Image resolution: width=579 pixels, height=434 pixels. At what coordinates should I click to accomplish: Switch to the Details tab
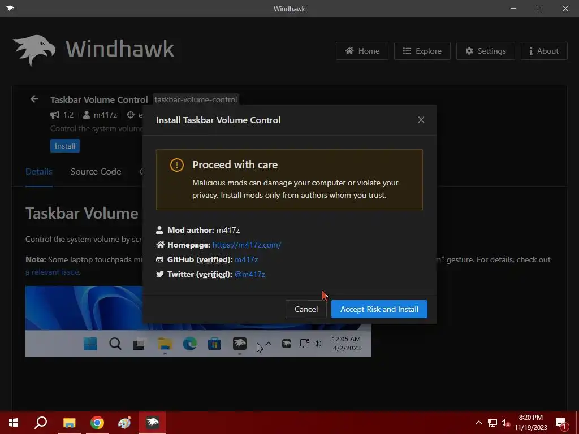click(x=39, y=172)
